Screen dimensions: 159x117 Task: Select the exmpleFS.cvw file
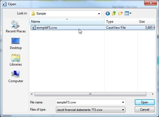[93, 28]
